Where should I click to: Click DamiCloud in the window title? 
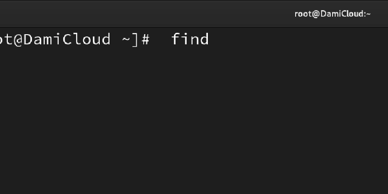tap(342, 13)
